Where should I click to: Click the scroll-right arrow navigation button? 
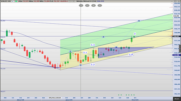coord(100,6)
